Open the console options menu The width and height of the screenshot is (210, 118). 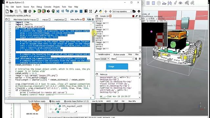click(x=140, y=16)
